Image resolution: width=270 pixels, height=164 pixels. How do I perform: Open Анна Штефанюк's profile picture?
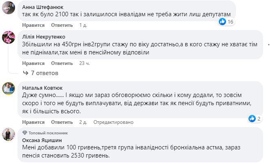[9, 8]
